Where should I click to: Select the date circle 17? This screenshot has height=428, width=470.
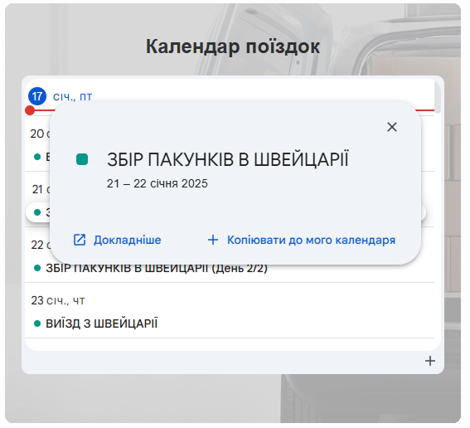pos(37,96)
